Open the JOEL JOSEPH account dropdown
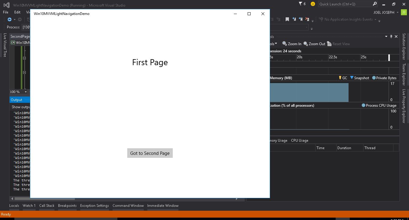The width and height of the screenshot is (409, 220). pos(398,13)
